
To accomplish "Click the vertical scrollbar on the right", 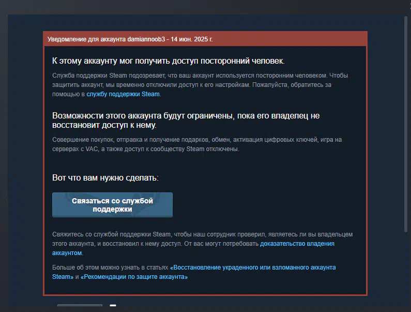I will (406, 123).
